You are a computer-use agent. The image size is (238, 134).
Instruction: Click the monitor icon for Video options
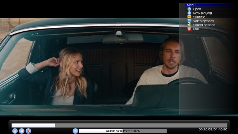[189, 21]
